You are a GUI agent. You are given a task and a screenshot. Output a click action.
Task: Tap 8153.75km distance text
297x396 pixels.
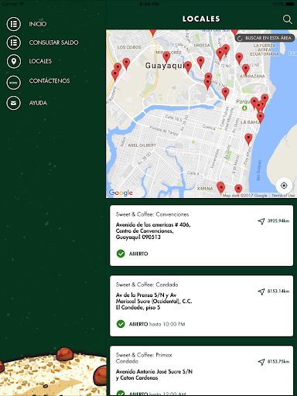[278, 361]
